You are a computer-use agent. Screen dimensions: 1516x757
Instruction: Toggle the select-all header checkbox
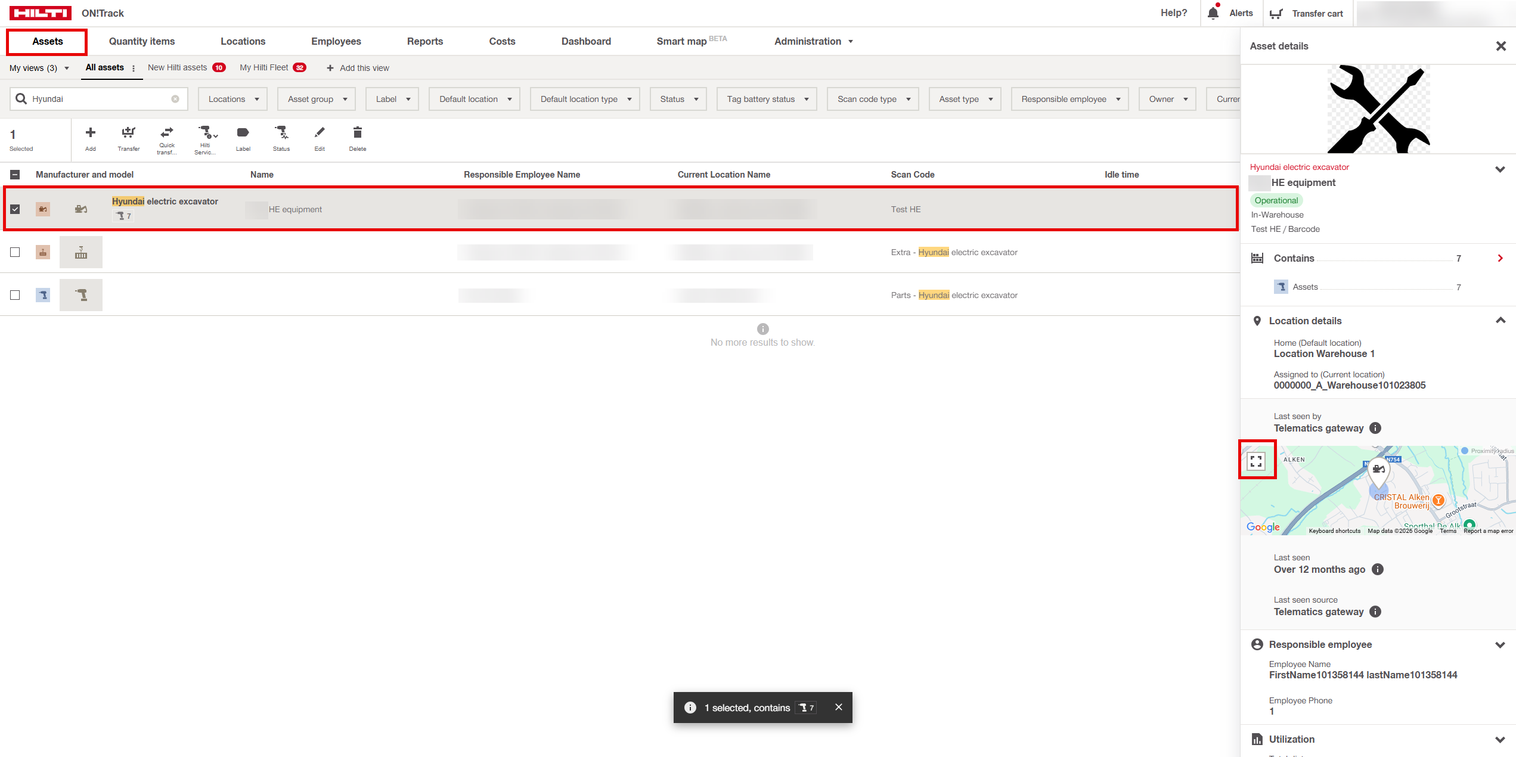tap(15, 175)
